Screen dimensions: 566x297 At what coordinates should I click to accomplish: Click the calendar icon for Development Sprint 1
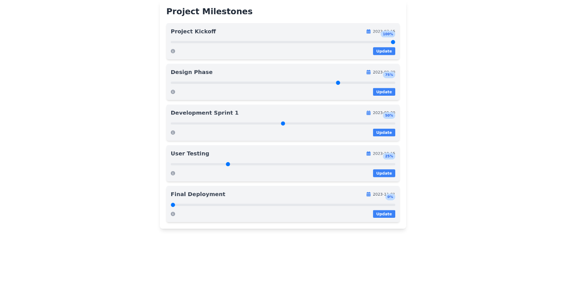(x=368, y=113)
